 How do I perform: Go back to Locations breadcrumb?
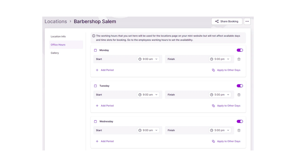[x=56, y=22]
